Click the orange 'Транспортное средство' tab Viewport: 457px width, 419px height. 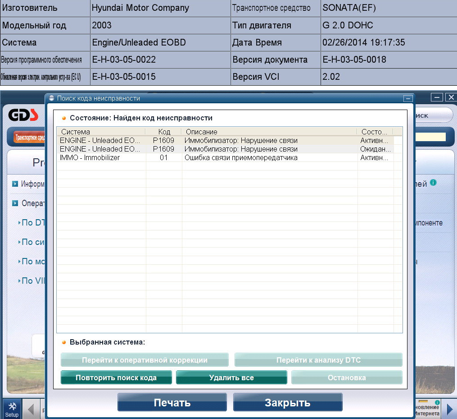point(29,137)
